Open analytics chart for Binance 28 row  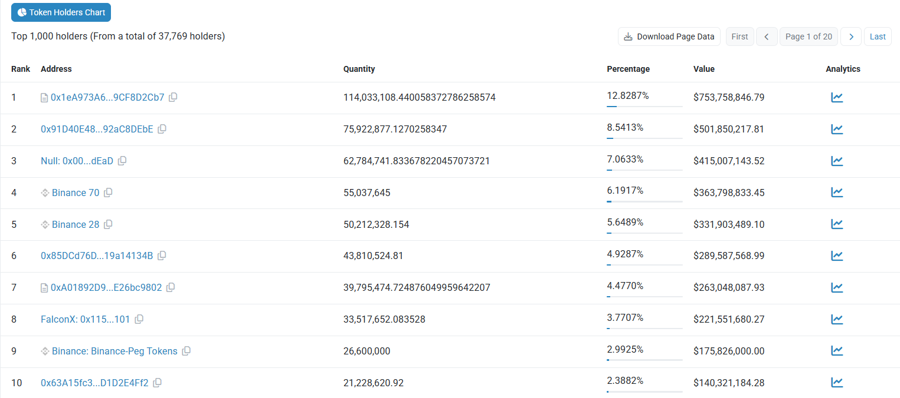point(837,224)
